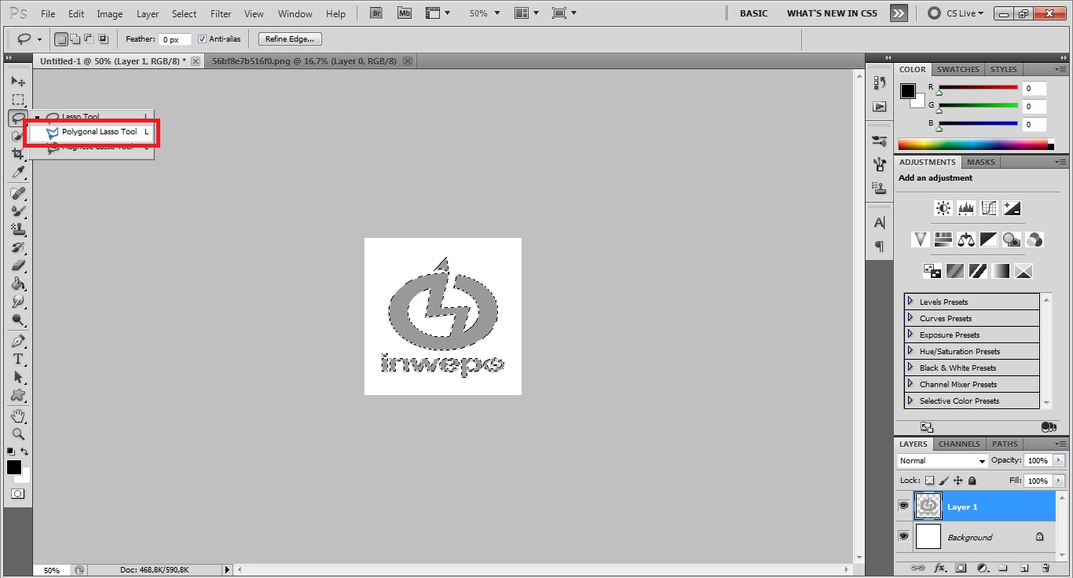The width and height of the screenshot is (1073, 578).
Task: Delete layer using trash icon
Action: (x=1045, y=568)
